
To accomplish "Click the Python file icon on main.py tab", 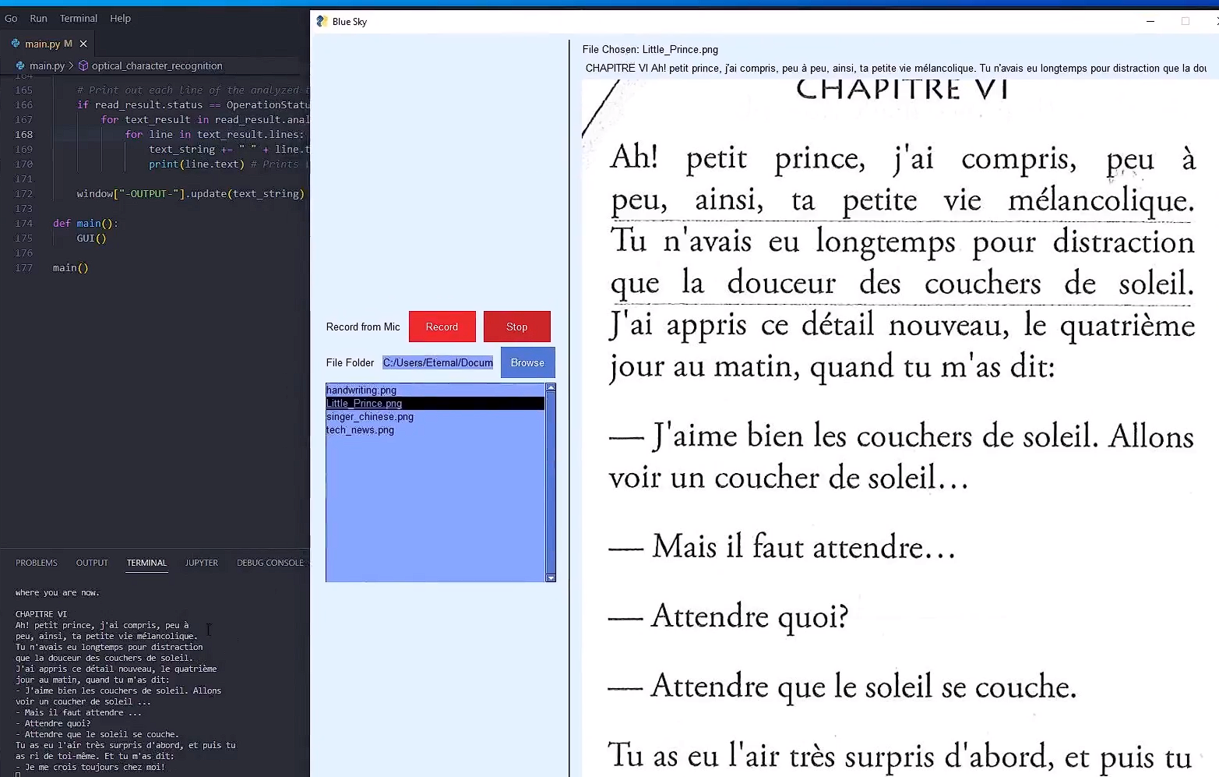I will 16,44.
